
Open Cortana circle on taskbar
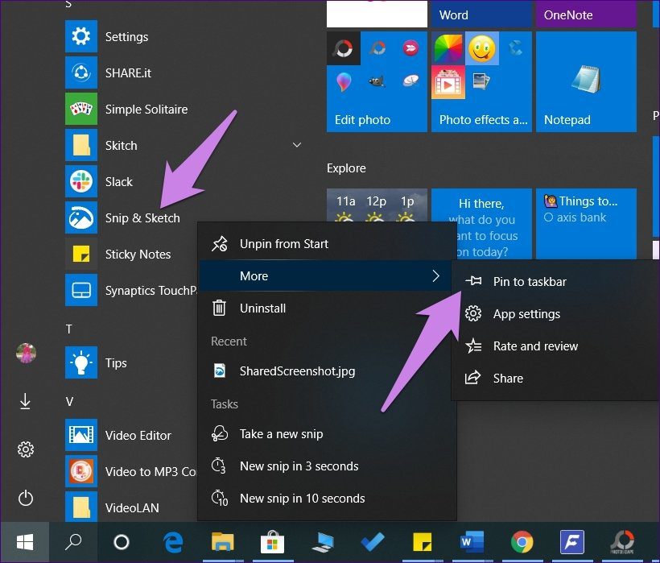click(x=122, y=542)
